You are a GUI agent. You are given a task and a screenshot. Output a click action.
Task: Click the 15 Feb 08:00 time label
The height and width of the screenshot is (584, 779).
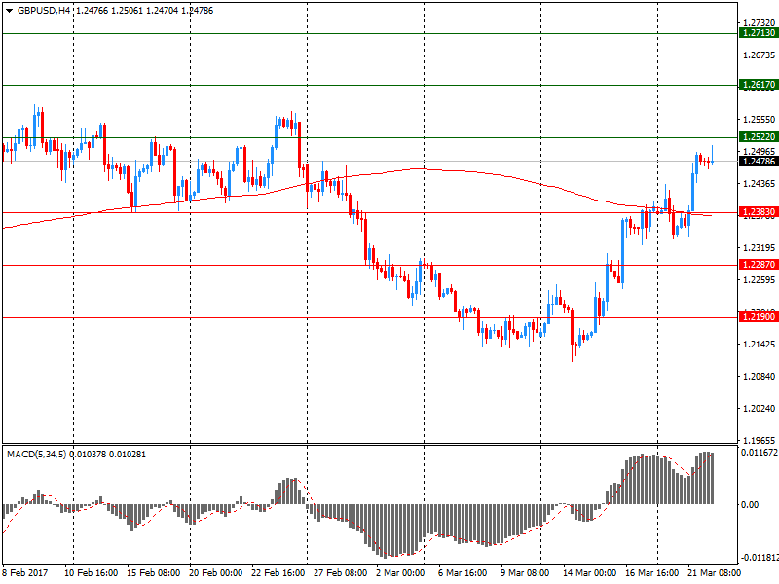tap(154, 573)
